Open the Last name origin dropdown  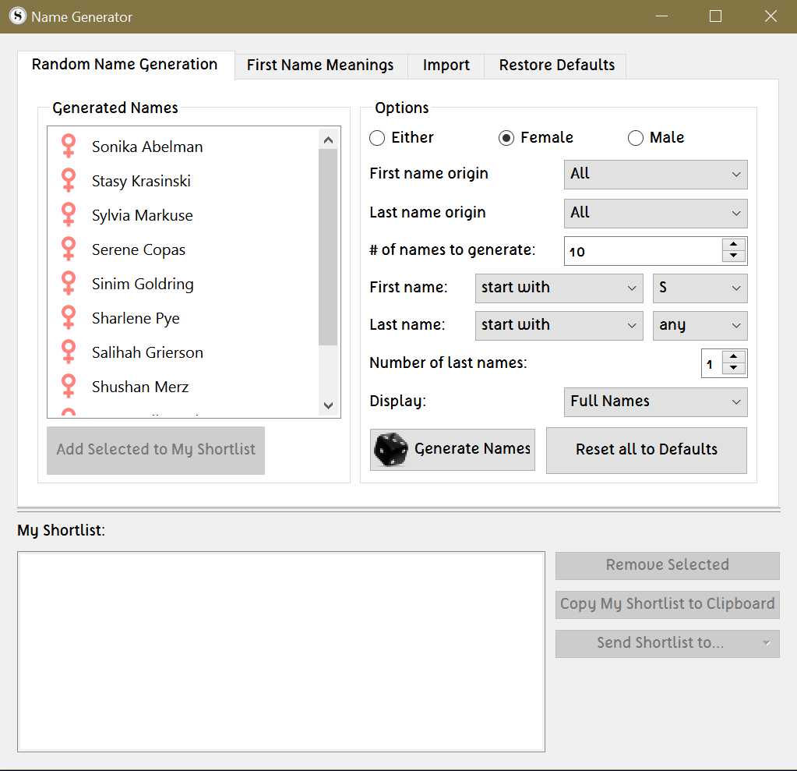[x=656, y=213]
